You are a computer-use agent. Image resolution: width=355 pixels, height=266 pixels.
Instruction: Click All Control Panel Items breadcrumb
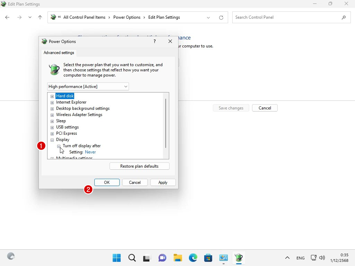pyautogui.click(x=84, y=17)
